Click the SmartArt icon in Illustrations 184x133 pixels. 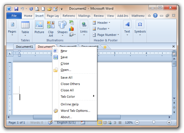[71, 23]
